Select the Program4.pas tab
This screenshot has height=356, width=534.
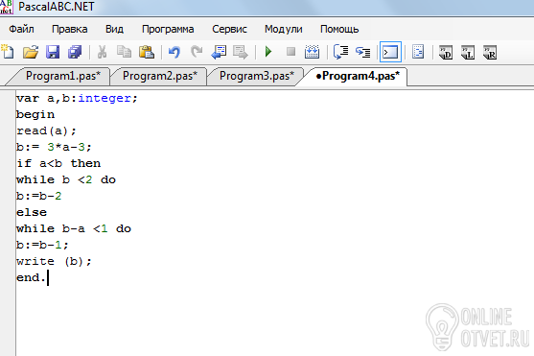pos(358,76)
